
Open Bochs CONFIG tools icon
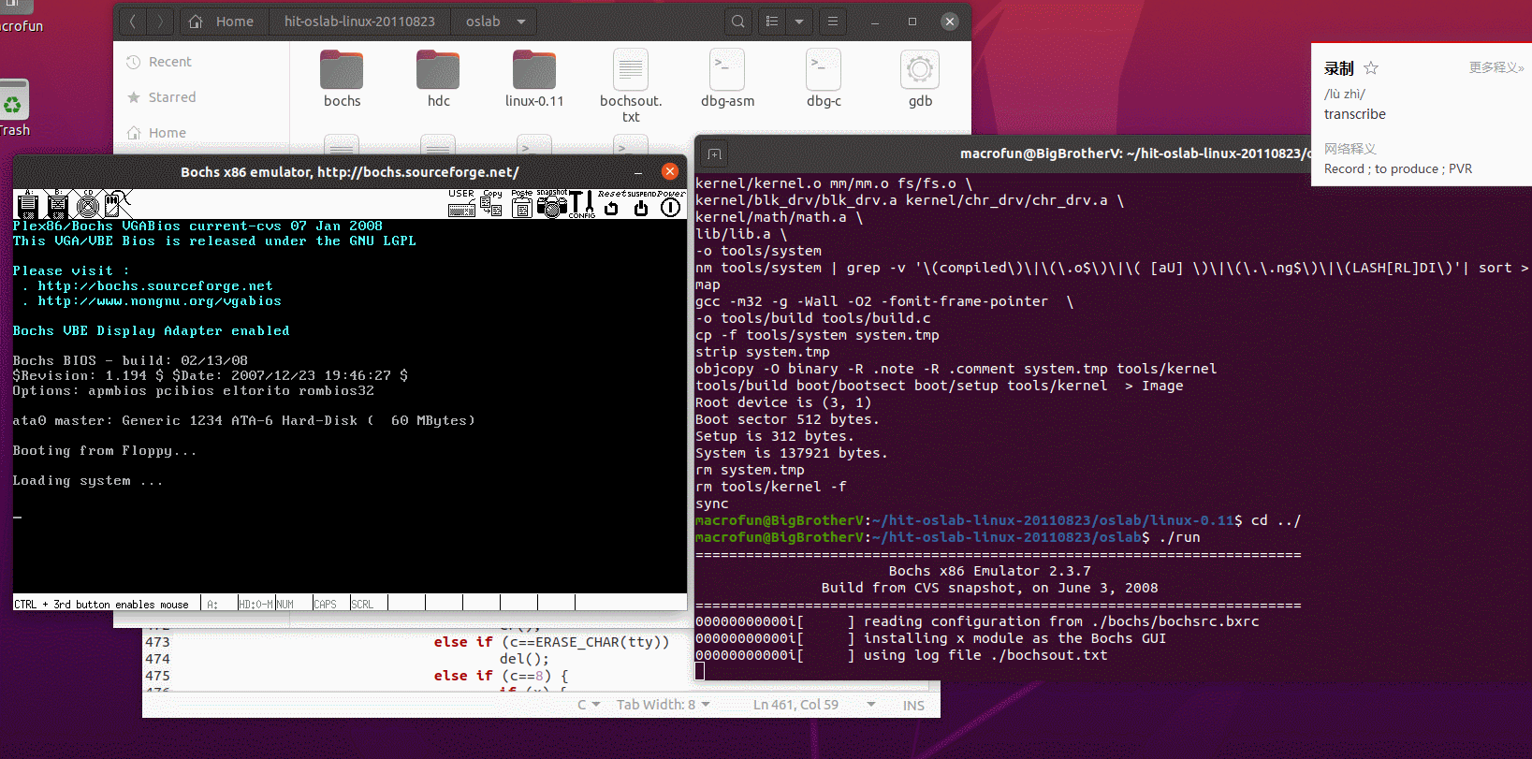[582, 204]
